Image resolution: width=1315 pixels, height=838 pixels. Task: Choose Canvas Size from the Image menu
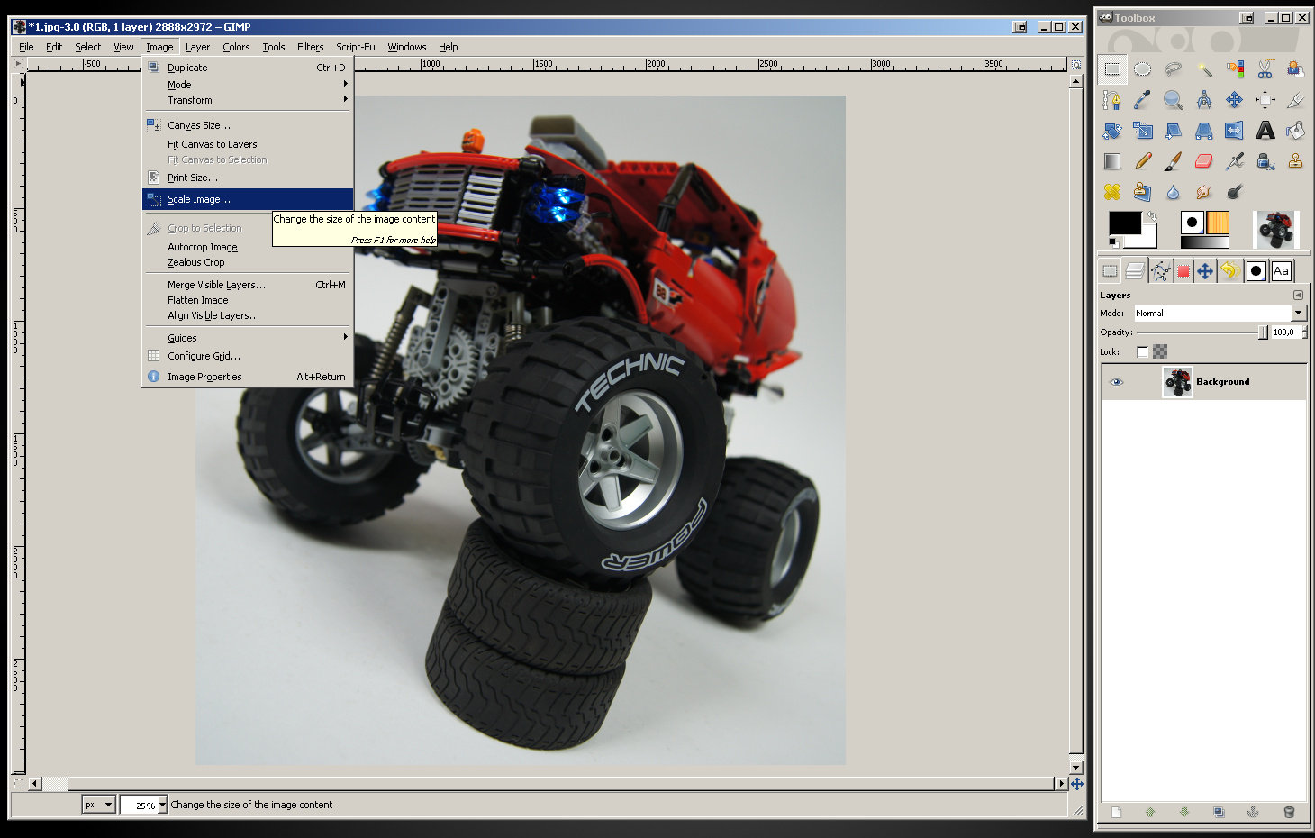click(x=248, y=125)
